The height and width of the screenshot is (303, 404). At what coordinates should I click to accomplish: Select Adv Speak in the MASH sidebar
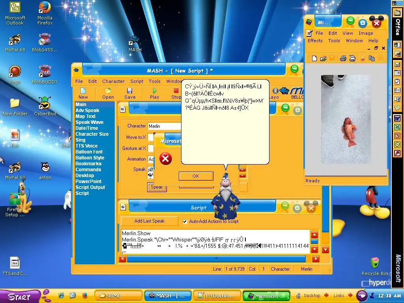coord(87,110)
